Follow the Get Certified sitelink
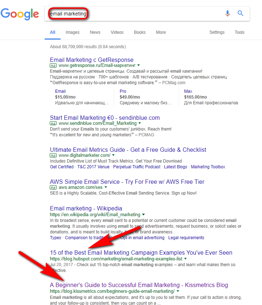The image size is (262, 305). coord(62,167)
